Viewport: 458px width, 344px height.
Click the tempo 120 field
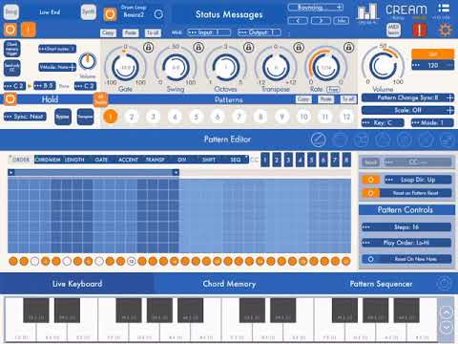(x=432, y=65)
